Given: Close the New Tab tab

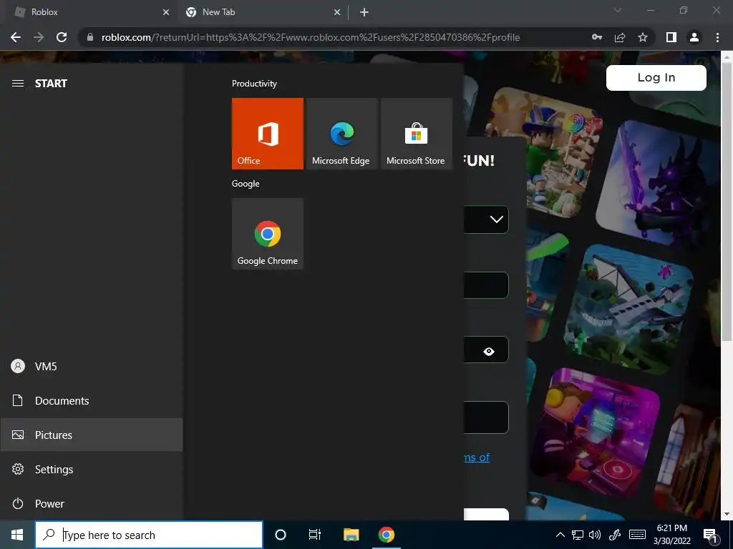Looking at the screenshot, I should click(337, 13).
